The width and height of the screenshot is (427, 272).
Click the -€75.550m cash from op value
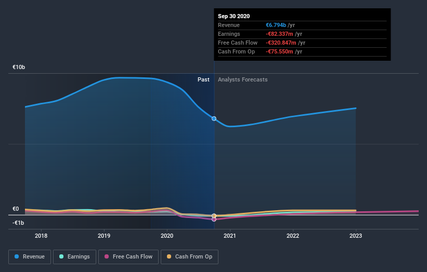click(279, 51)
